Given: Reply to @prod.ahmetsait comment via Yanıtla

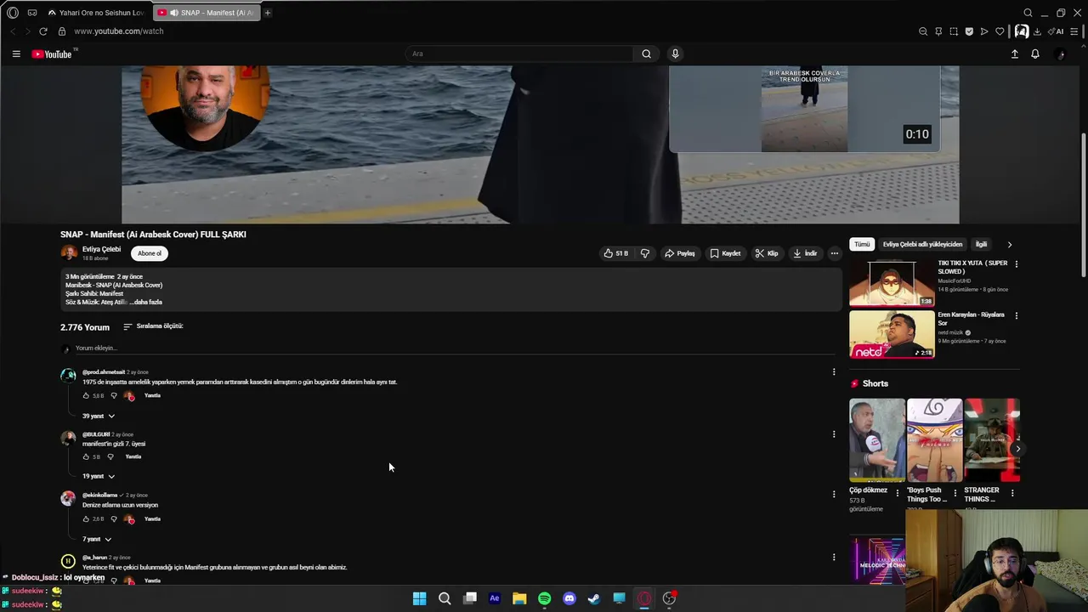Looking at the screenshot, I should click(x=152, y=395).
